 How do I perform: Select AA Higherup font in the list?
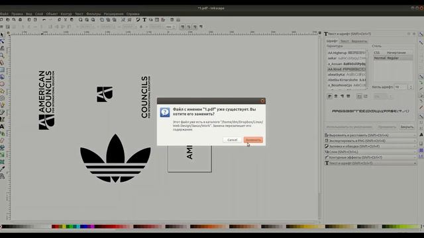(346, 53)
